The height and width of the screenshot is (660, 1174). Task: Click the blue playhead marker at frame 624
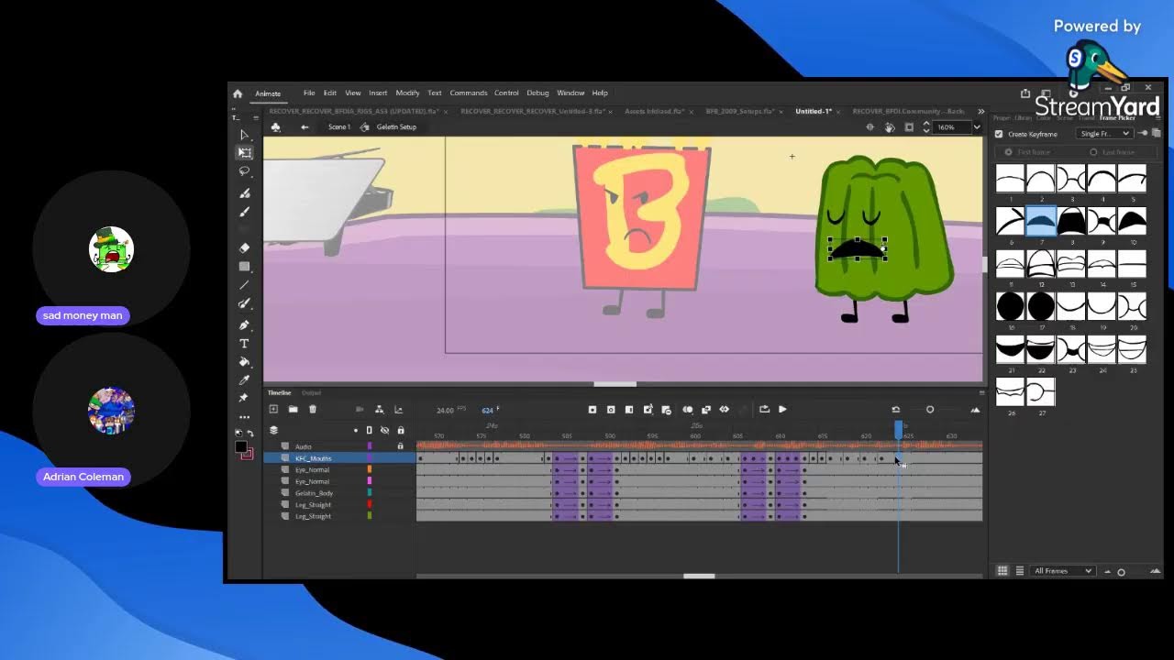[x=899, y=428]
